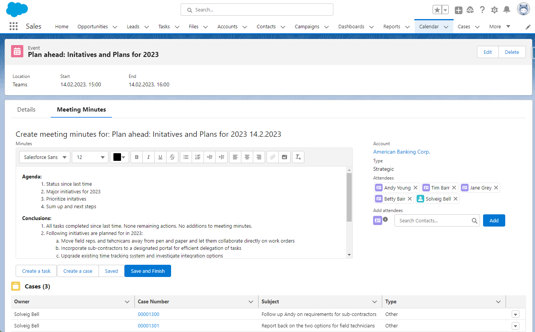Click the Salesforce cloud logo
Viewport: 535px width, 332px height.
coord(17,9)
